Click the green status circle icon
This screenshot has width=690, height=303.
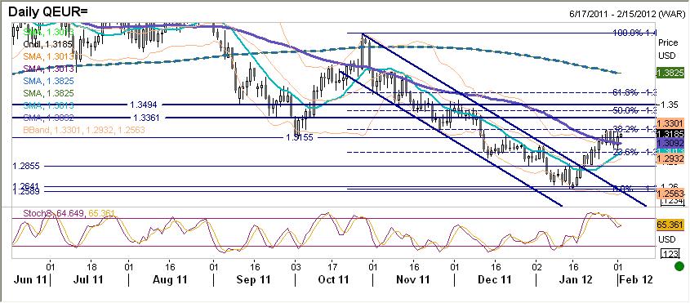click(x=680, y=266)
